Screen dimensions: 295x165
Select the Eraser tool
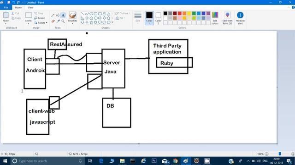tap(53, 22)
